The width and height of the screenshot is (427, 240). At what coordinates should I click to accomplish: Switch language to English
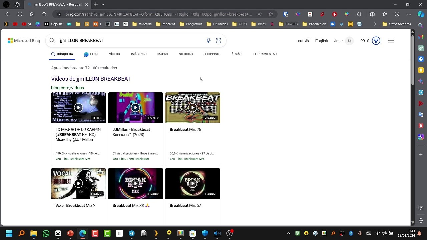point(322,41)
